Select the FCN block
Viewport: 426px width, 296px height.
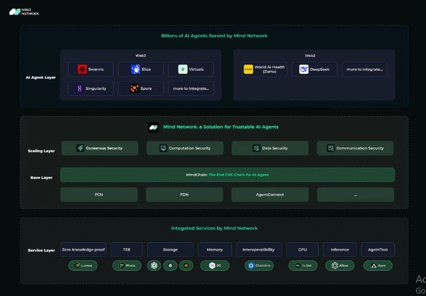coord(99,194)
